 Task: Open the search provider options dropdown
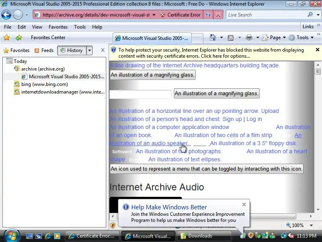pyautogui.click(x=318, y=15)
